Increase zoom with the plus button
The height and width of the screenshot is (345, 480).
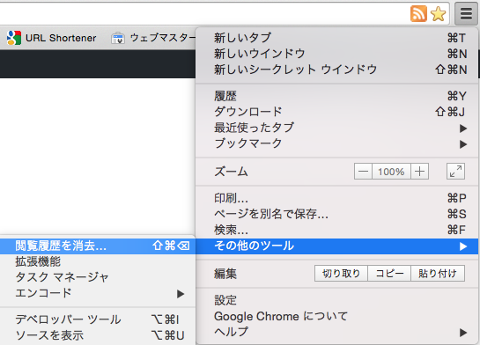(419, 172)
